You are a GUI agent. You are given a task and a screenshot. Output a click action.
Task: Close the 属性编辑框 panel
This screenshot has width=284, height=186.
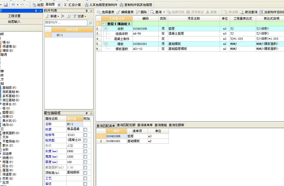point(91,113)
